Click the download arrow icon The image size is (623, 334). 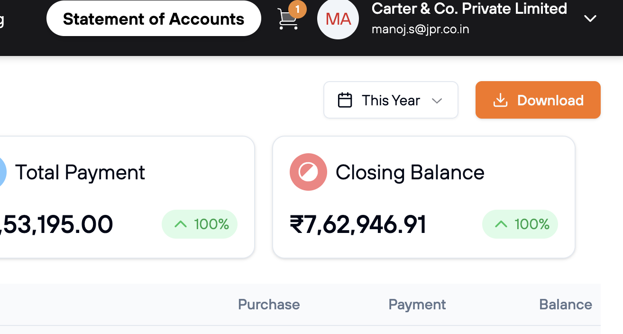(x=500, y=100)
